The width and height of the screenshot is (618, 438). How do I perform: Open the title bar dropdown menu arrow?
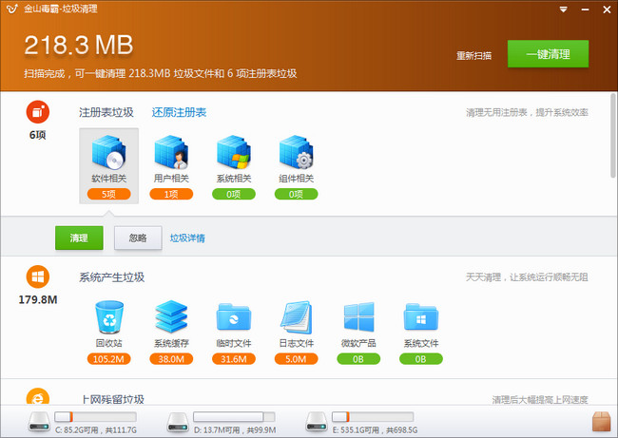click(564, 10)
